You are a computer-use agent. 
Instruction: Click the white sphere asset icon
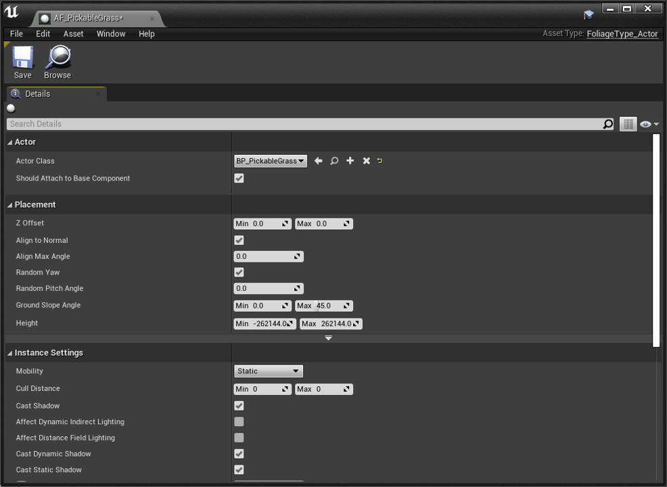point(11,108)
